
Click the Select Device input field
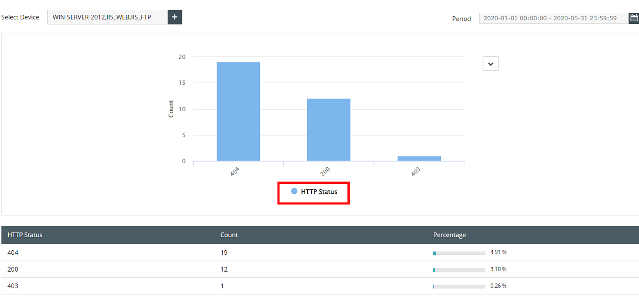[x=107, y=17]
